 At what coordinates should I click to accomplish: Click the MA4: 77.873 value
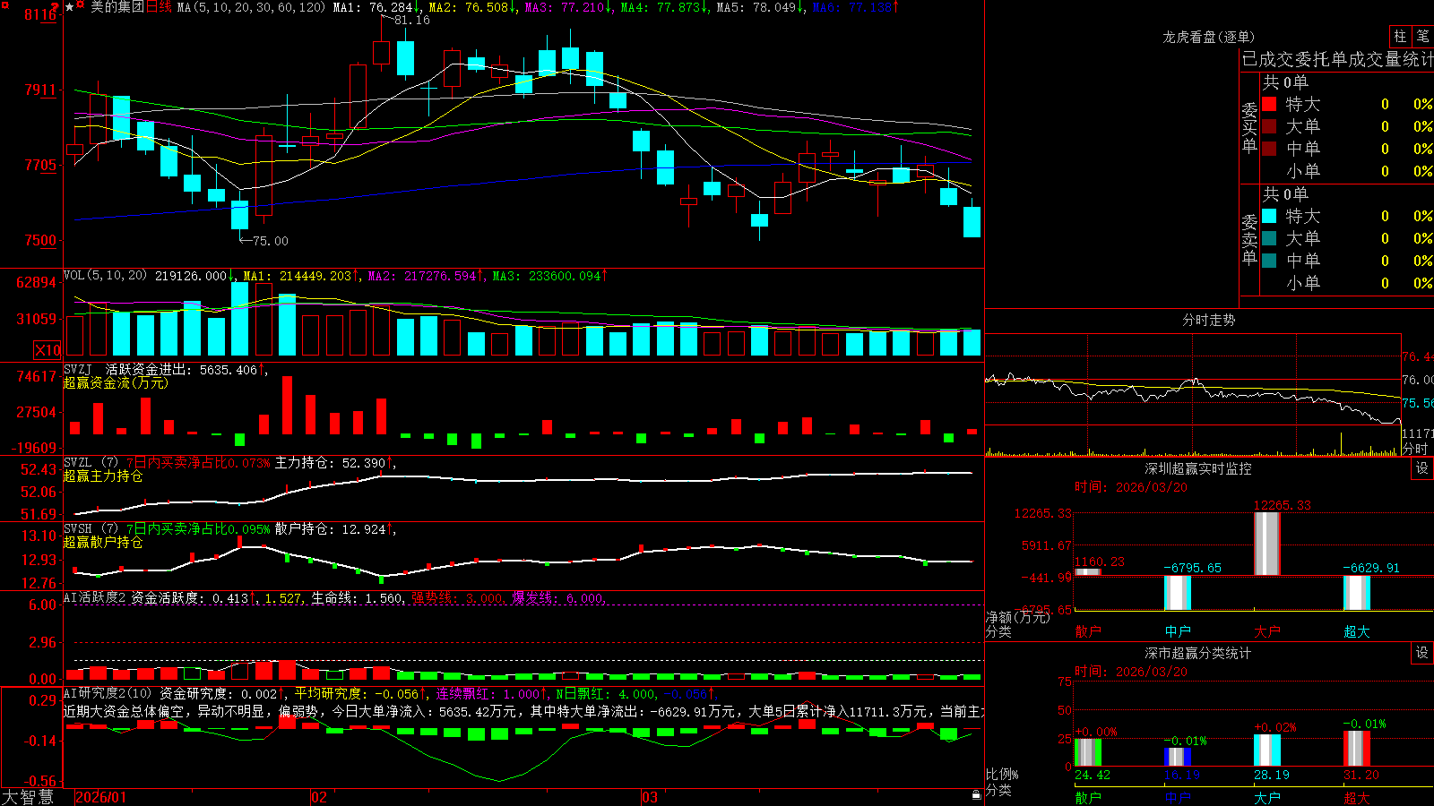(x=664, y=7)
